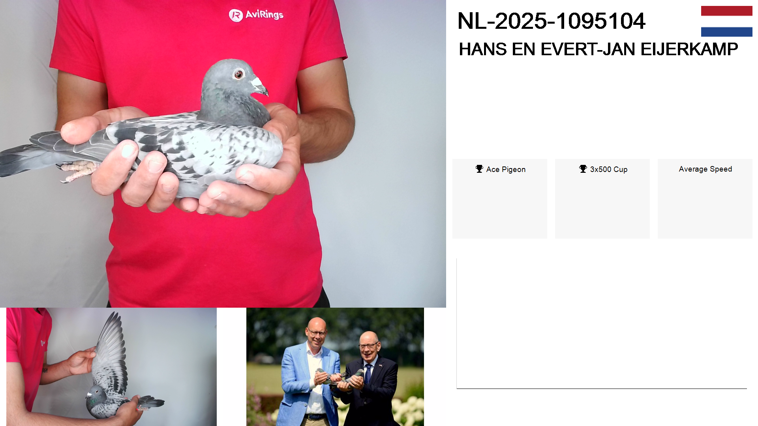Screen dimensions: 758x426
Task: Open the main pigeon-in-hand photo
Action: coord(223,154)
